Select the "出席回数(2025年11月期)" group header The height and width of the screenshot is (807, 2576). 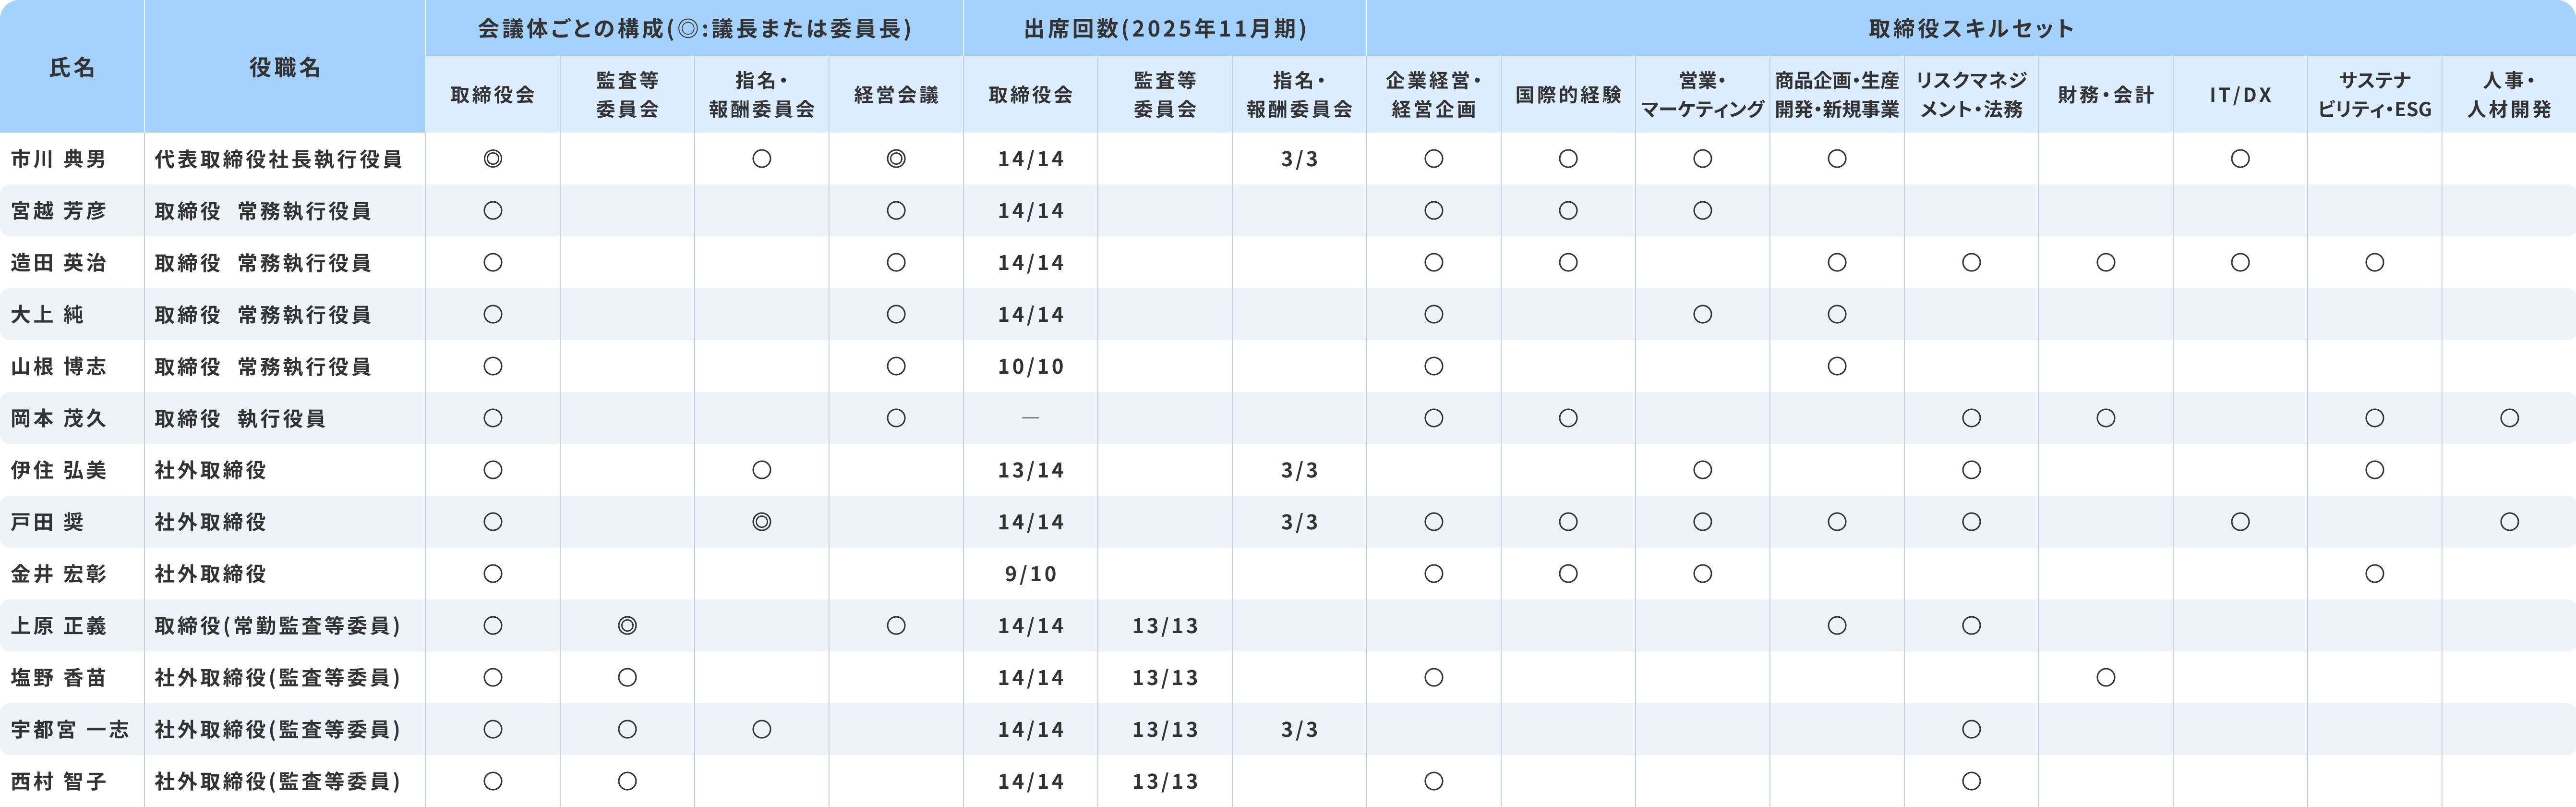click(1165, 28)
